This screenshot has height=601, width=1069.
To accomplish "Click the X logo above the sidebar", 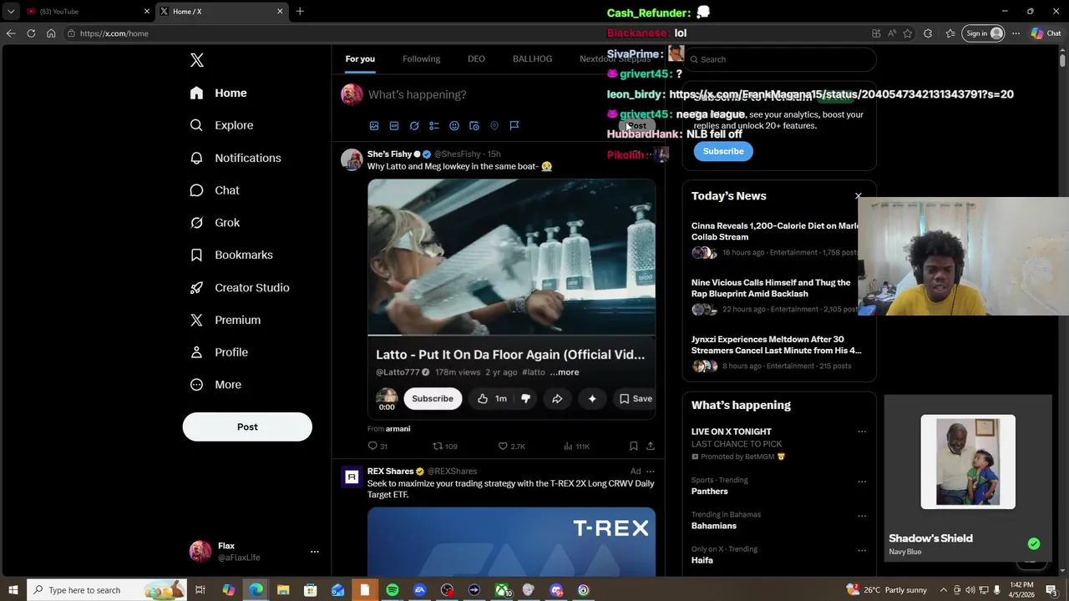I will (x=197, y=60).
